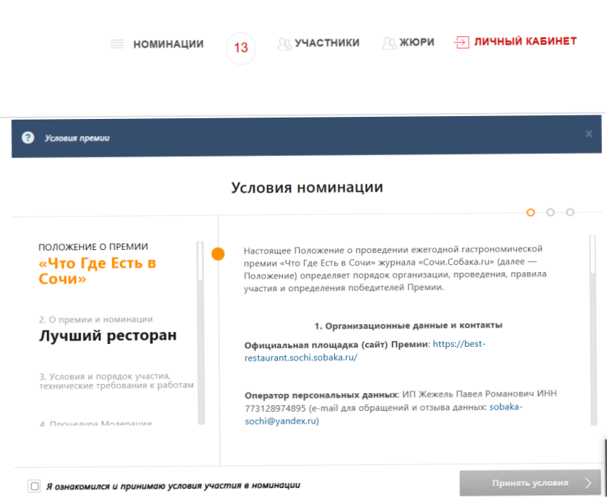607x500 pixels.
Task: Select the first orange step indicator dot
Action: pos(531,212)
